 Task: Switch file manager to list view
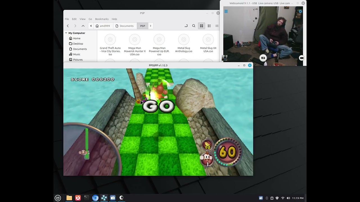point(209,26)
